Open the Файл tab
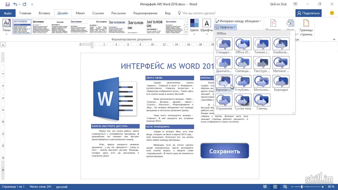 point(8,13)
